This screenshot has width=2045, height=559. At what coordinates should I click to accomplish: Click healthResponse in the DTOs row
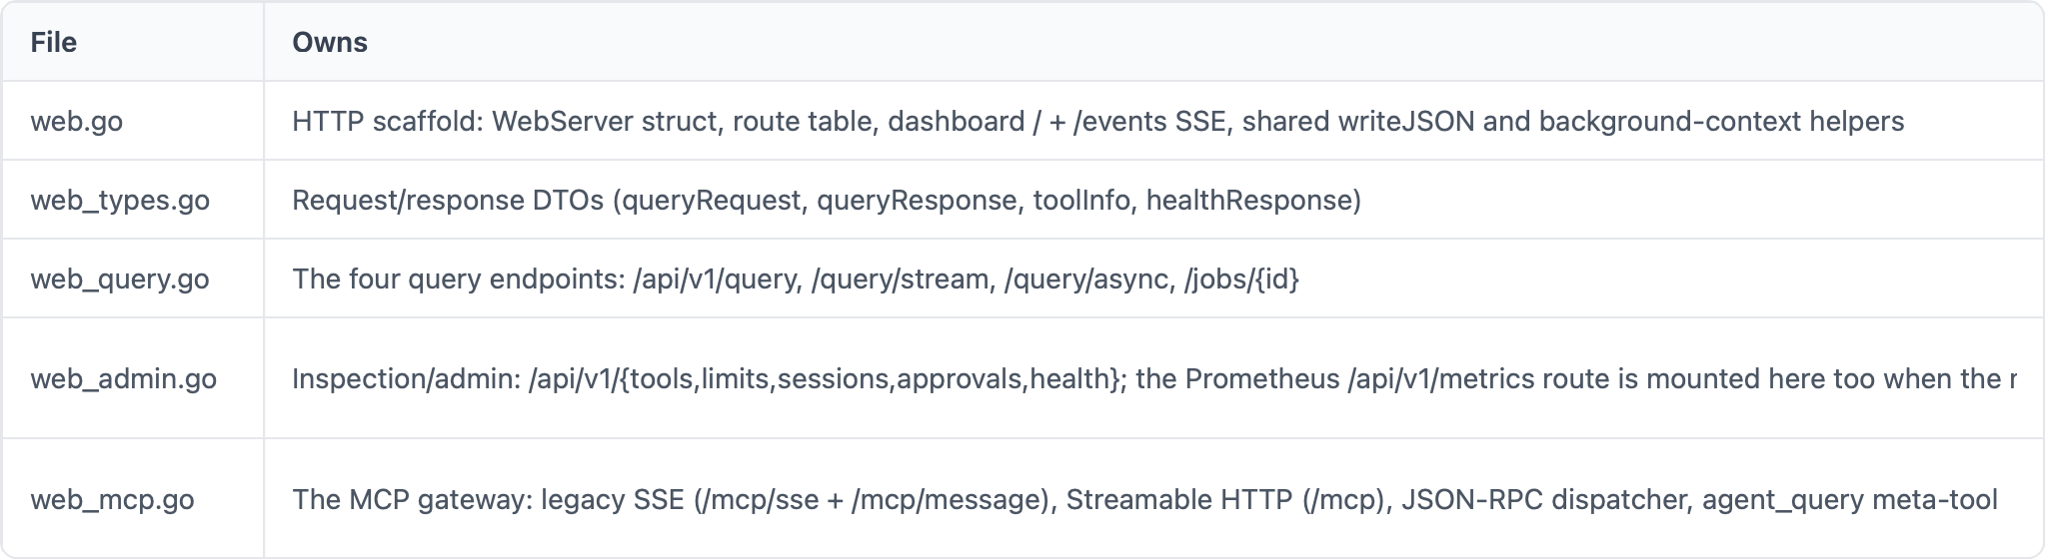coord(1249,200)
